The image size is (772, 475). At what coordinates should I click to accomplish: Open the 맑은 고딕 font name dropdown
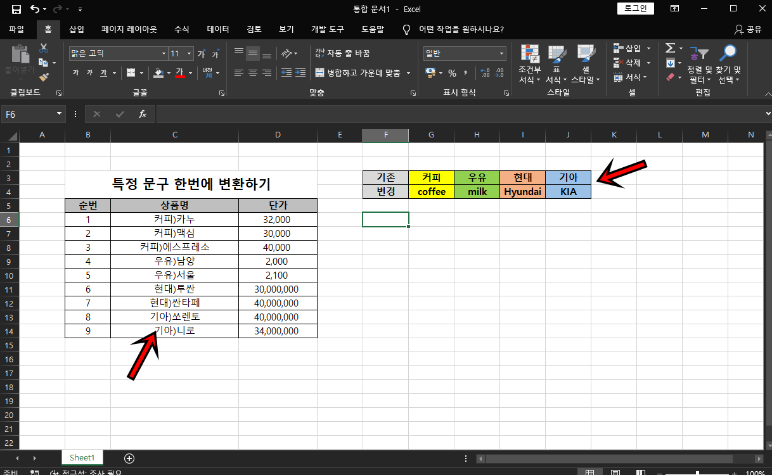pyautogui.click(x=164, y=54)
